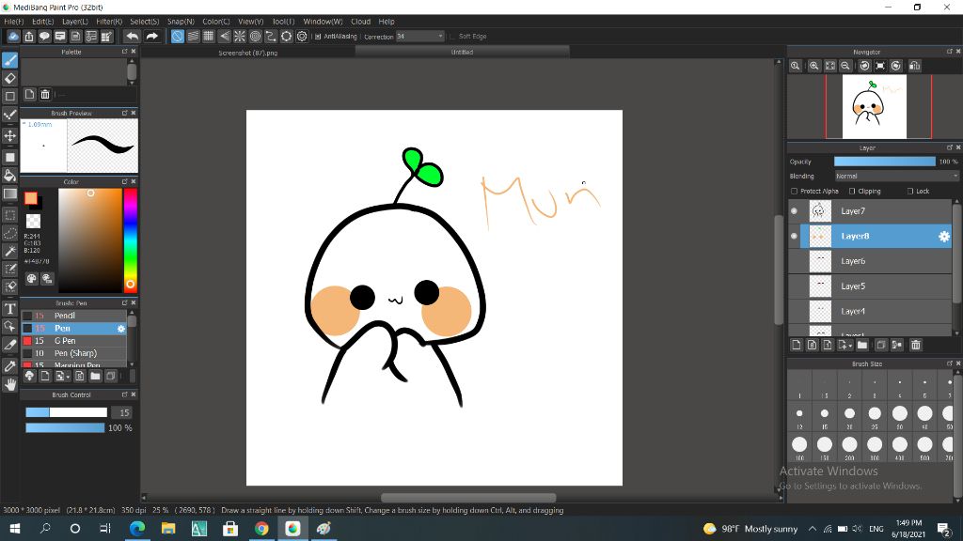Select the G Pen brush

[x=73, y=341]
